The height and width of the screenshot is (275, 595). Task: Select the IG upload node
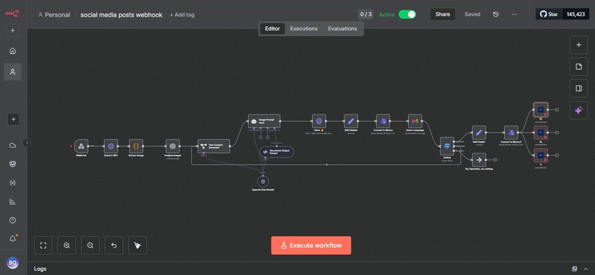coord(540,109)
